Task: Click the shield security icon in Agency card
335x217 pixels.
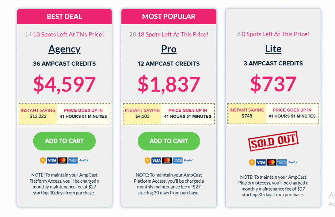Action: click(43, 160)
